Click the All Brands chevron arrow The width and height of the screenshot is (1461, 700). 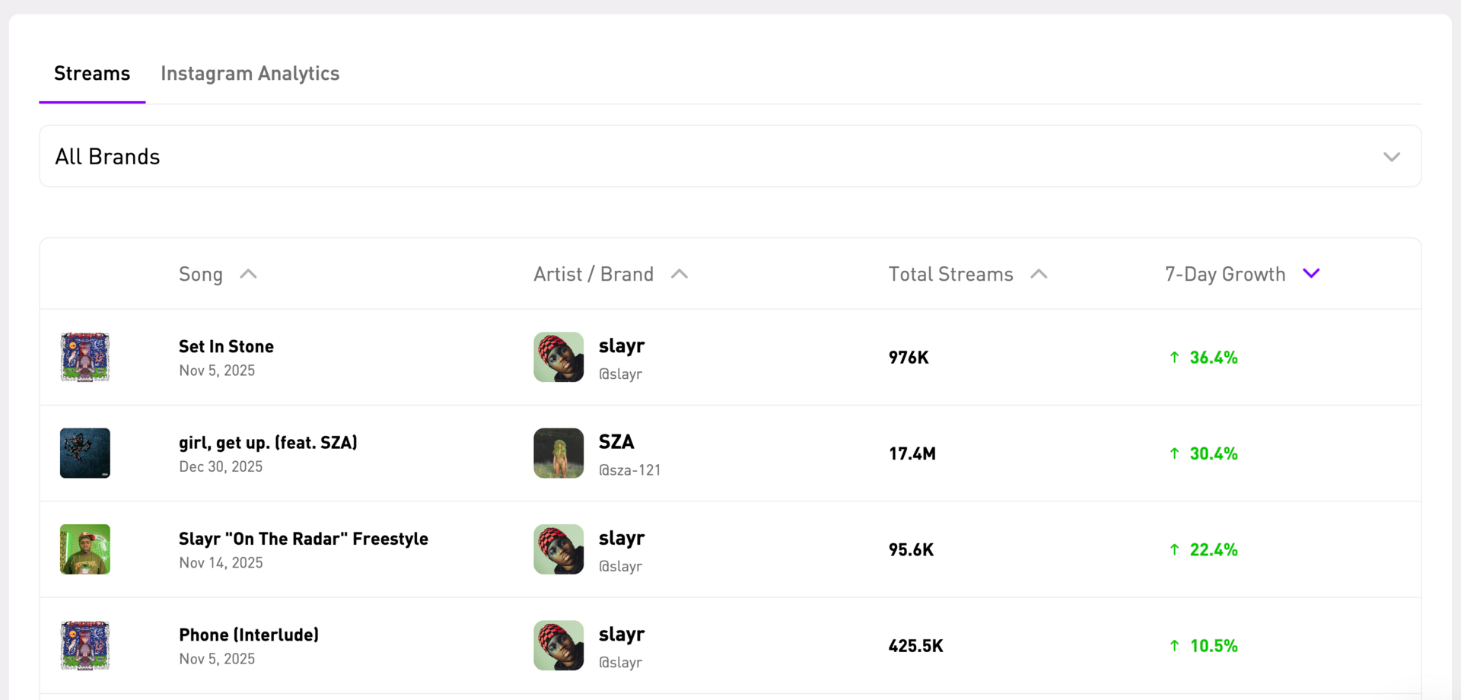point(1392,157)
